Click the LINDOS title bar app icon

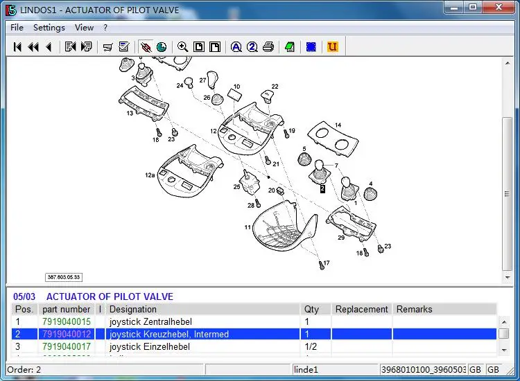11,10
